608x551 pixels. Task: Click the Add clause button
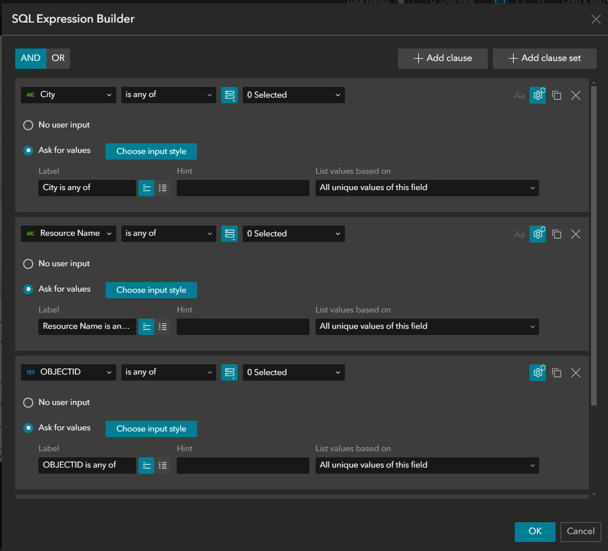click(443, 58)
